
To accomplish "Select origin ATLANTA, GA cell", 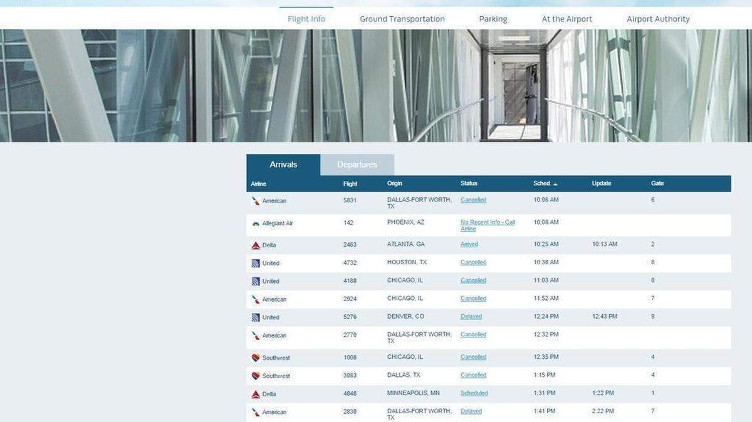I will tap(406, 244).
